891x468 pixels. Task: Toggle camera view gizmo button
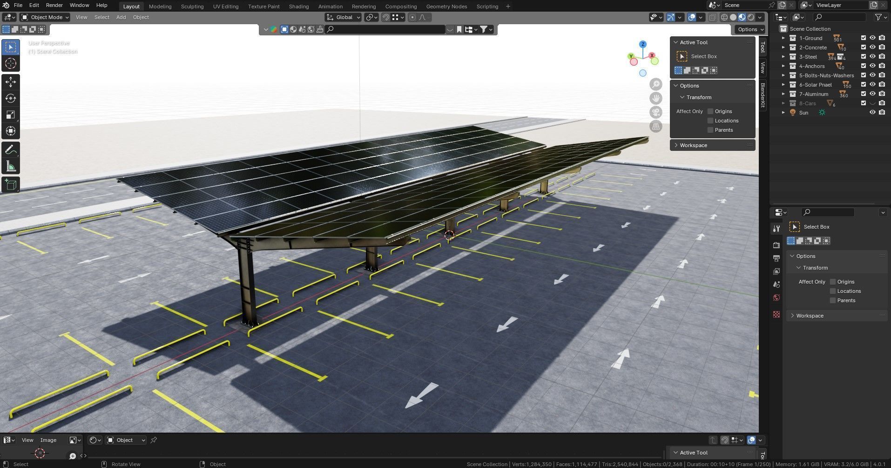pyautogui.click(x=656, y=112)
